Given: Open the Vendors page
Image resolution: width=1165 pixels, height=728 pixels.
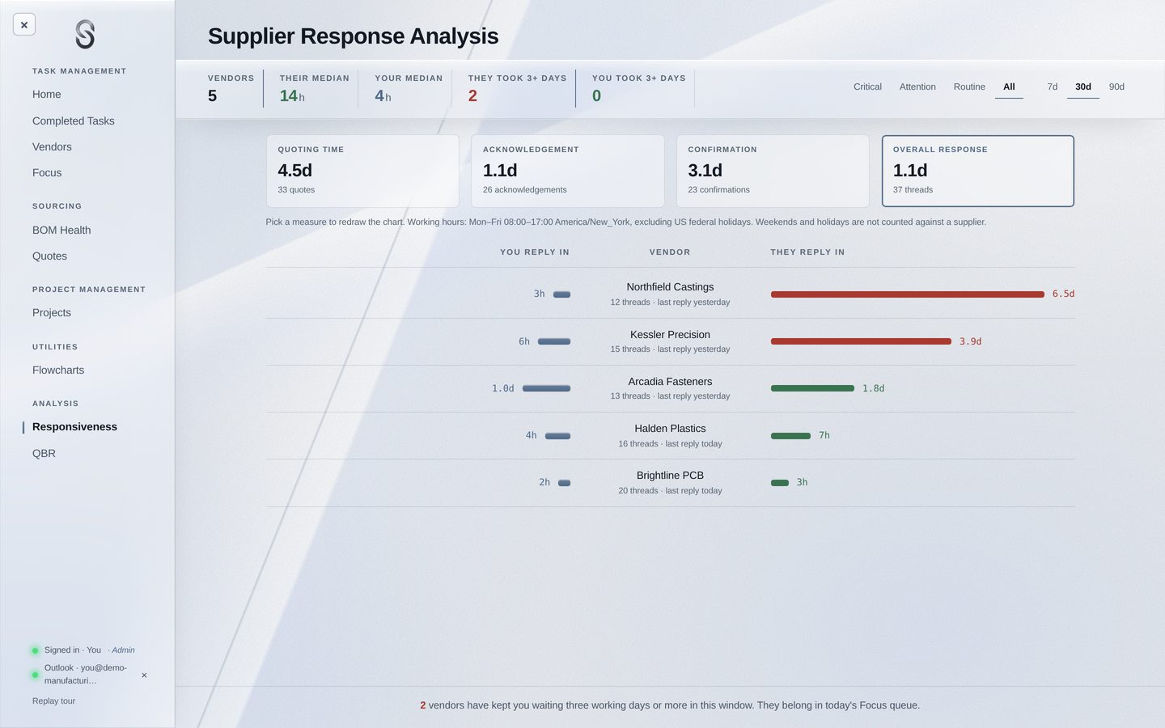Looking at the screenshot, I should (x=52, y=146).
